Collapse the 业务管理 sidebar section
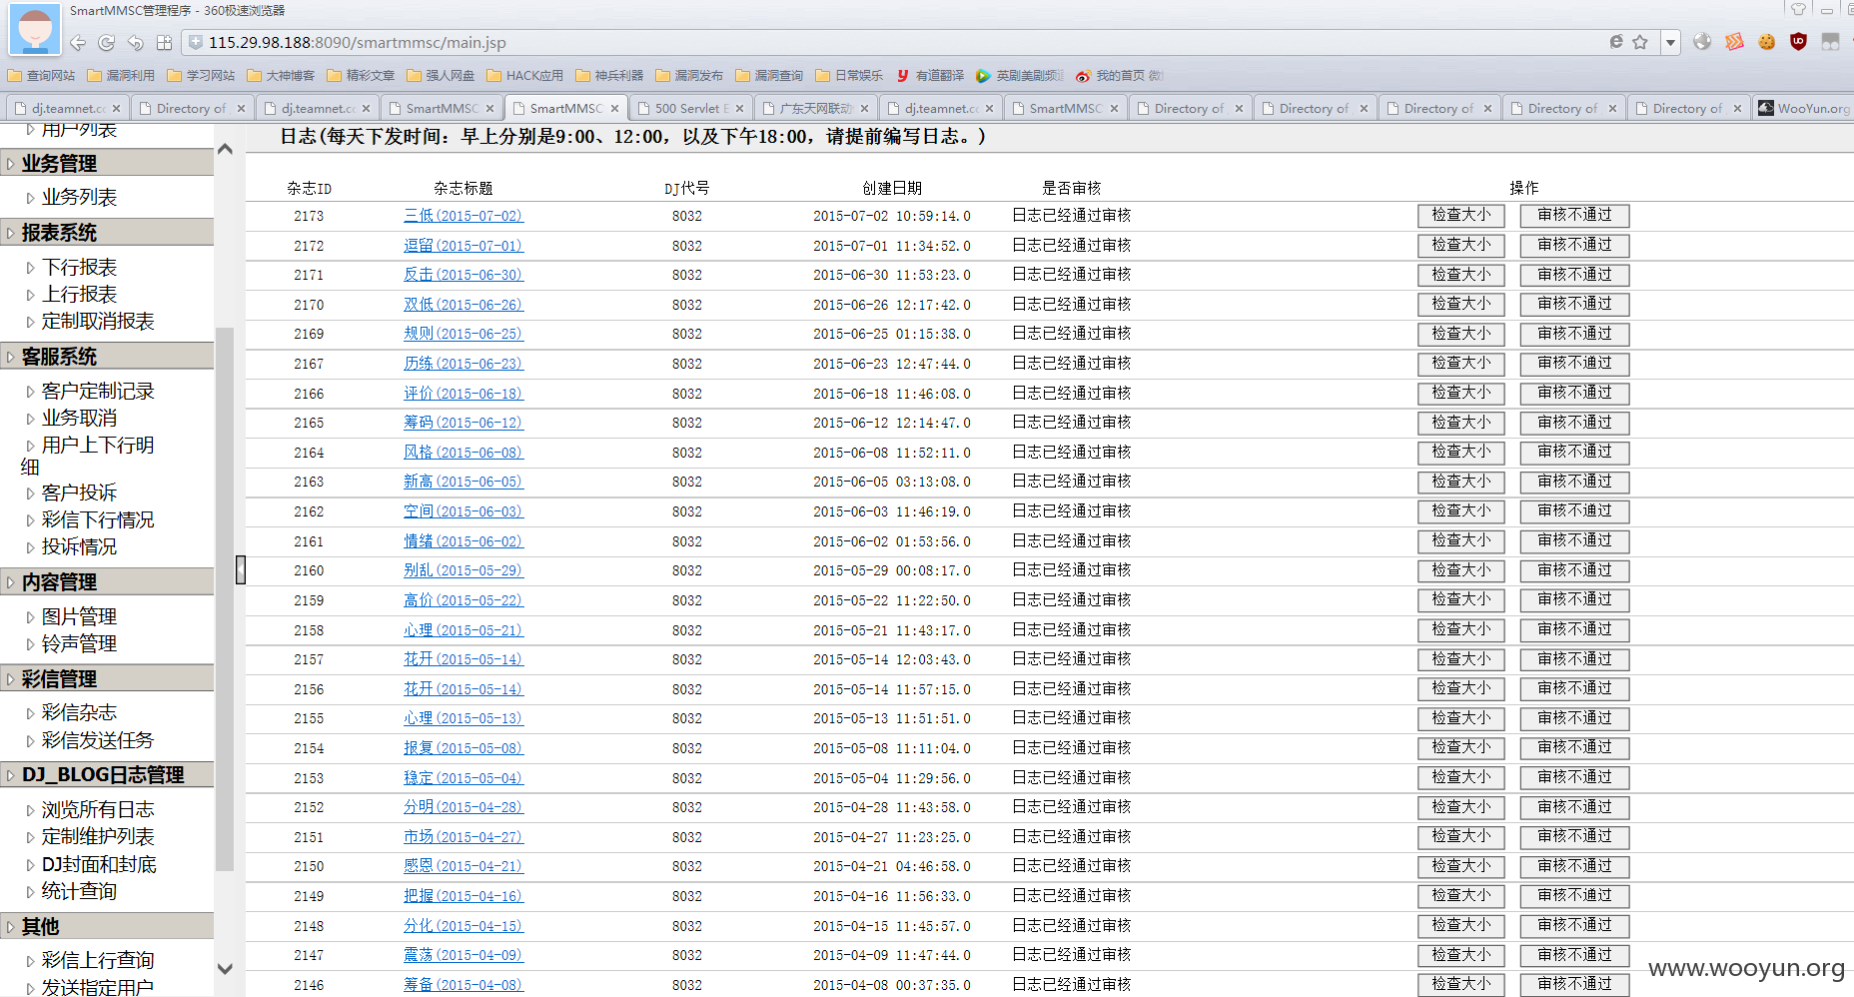The height and width of the screenshot is (997, 1854). coord(107,163)
